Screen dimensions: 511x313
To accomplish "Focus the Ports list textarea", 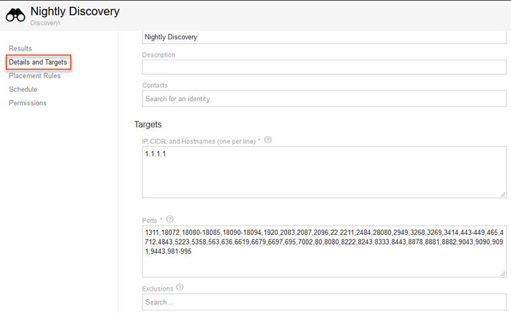I will 324,251.
